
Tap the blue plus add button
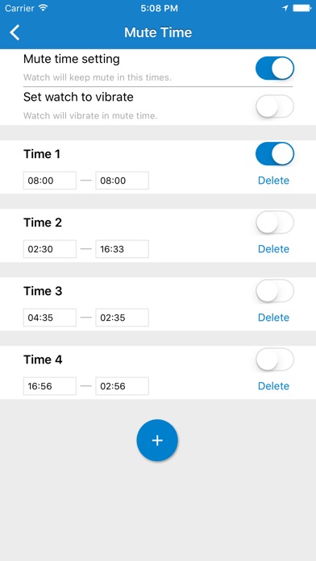(157, 440)
